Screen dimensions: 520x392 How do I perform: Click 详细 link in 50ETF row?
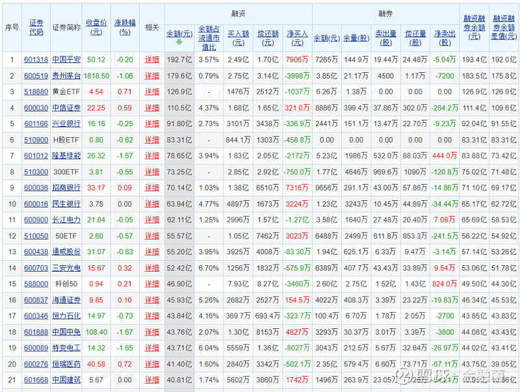tap(152, 236)
